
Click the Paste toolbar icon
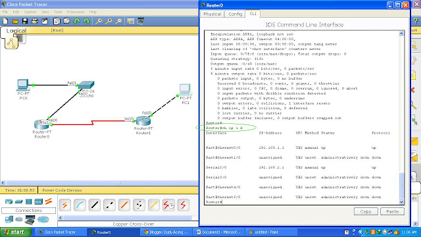click(x=66, y=21)
